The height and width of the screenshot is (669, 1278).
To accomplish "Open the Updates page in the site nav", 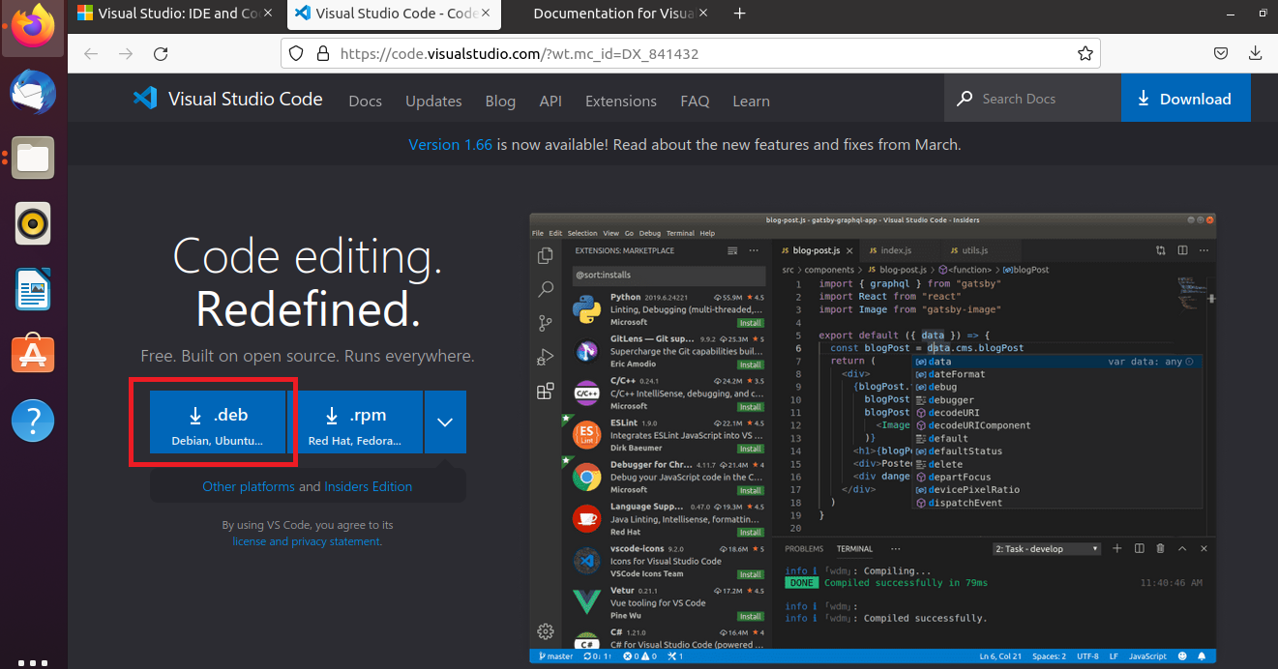I will tap(433, 101).
